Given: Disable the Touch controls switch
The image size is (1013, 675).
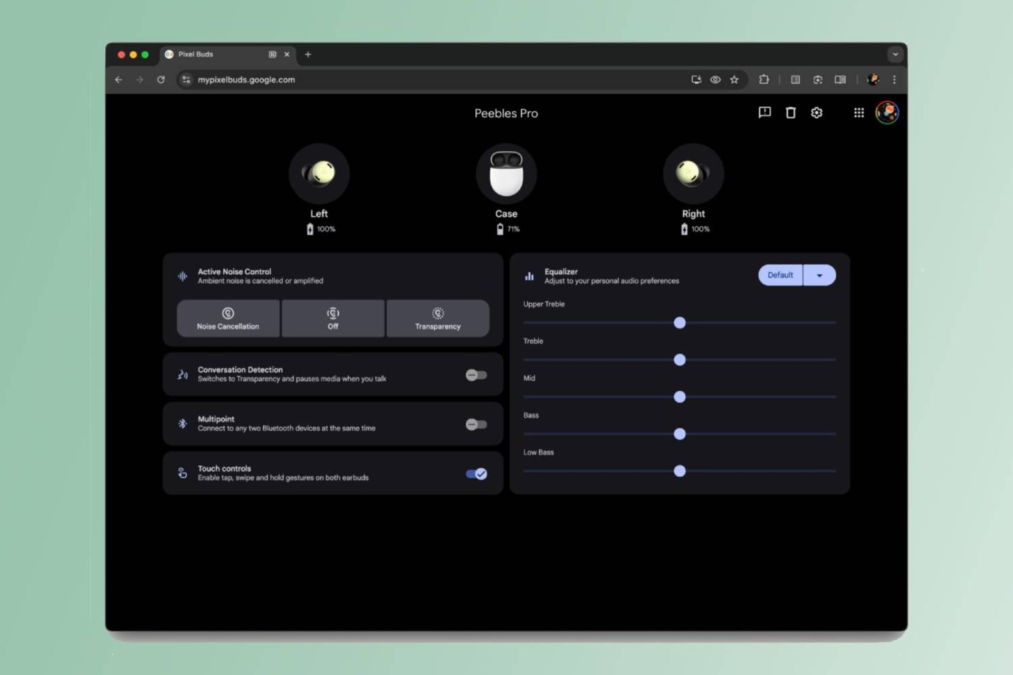Looking at the screenshot, I should (476, 474).
